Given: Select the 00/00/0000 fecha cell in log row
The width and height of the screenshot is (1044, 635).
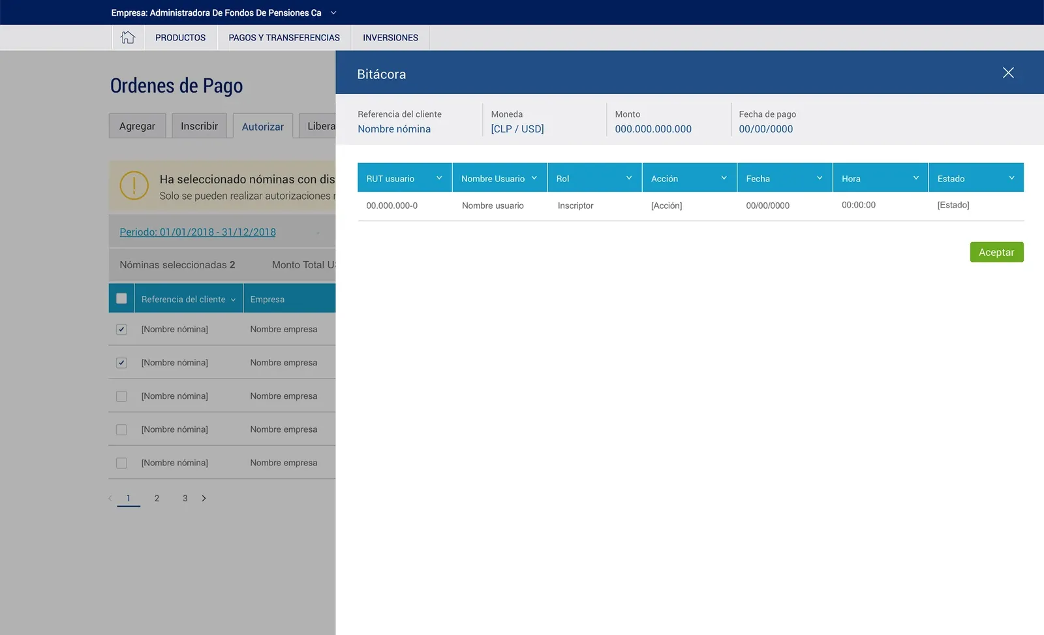Looking at the screenshot, I should pyautogui.click(x=768, y=206).
